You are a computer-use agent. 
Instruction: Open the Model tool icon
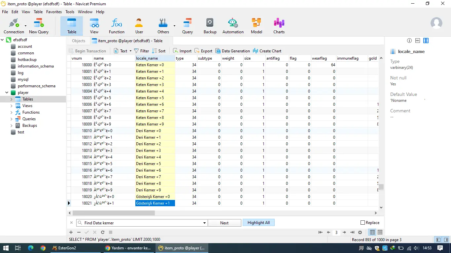(257, 26)
